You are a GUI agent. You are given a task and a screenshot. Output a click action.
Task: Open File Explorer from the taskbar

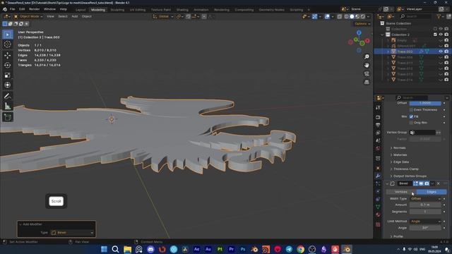pos(127,249)
